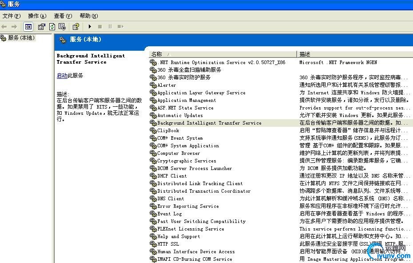Click gear icon beside Alerter
This screenshot has height=263, width=413.
click(153, 85)
